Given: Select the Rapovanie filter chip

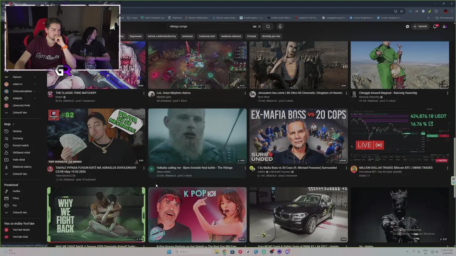Looking at the screenshot, I should coord(135,36).
